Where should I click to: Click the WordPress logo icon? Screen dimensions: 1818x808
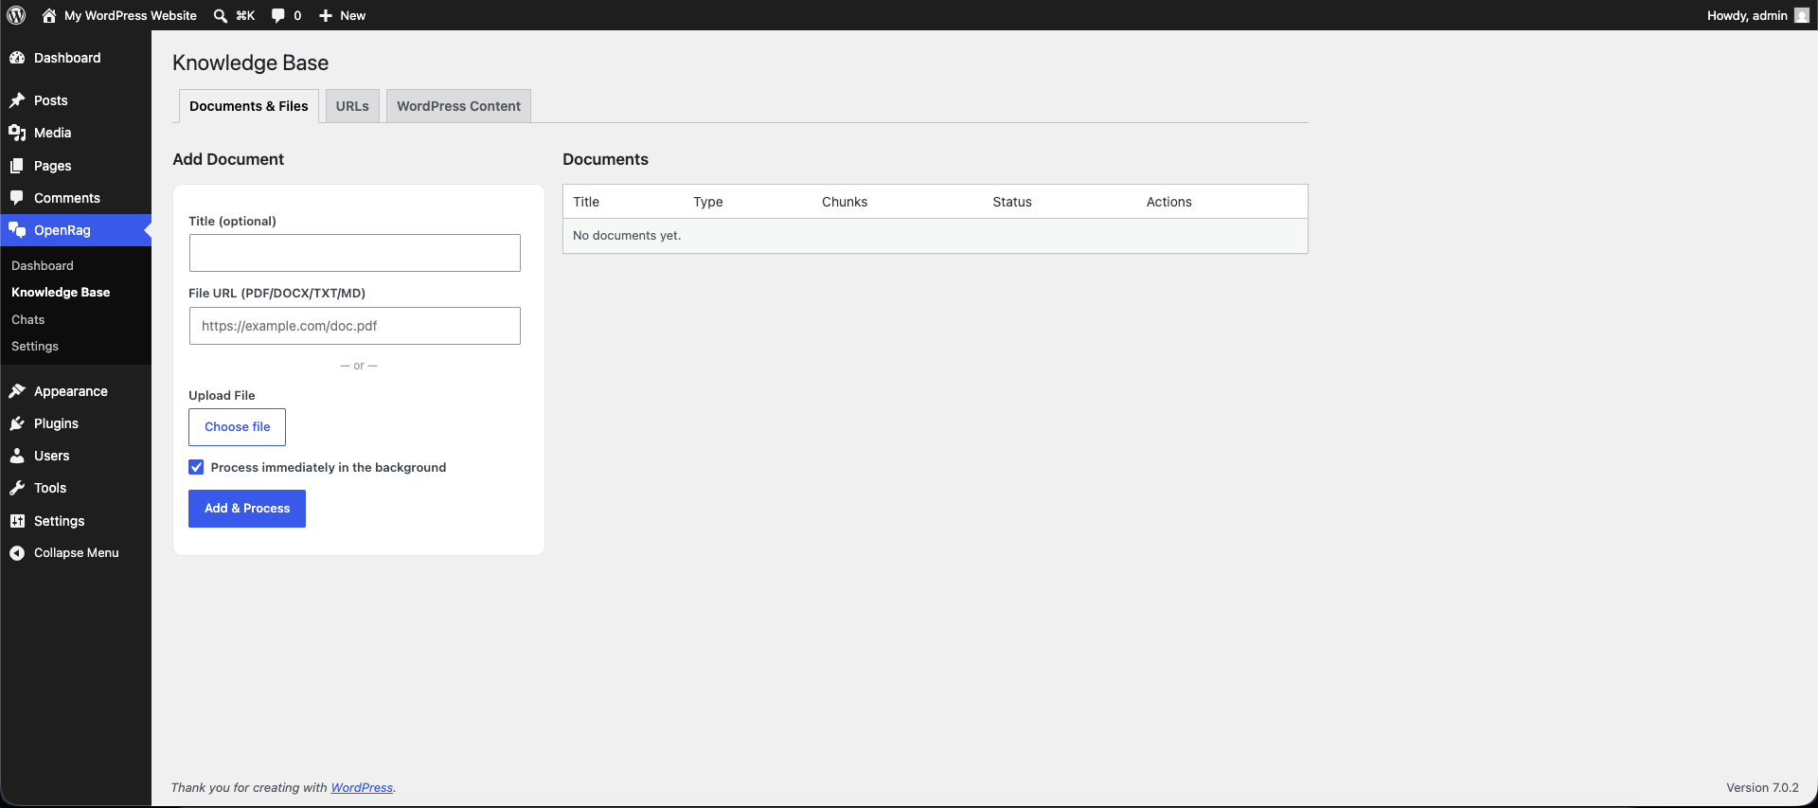pos(16,15)
